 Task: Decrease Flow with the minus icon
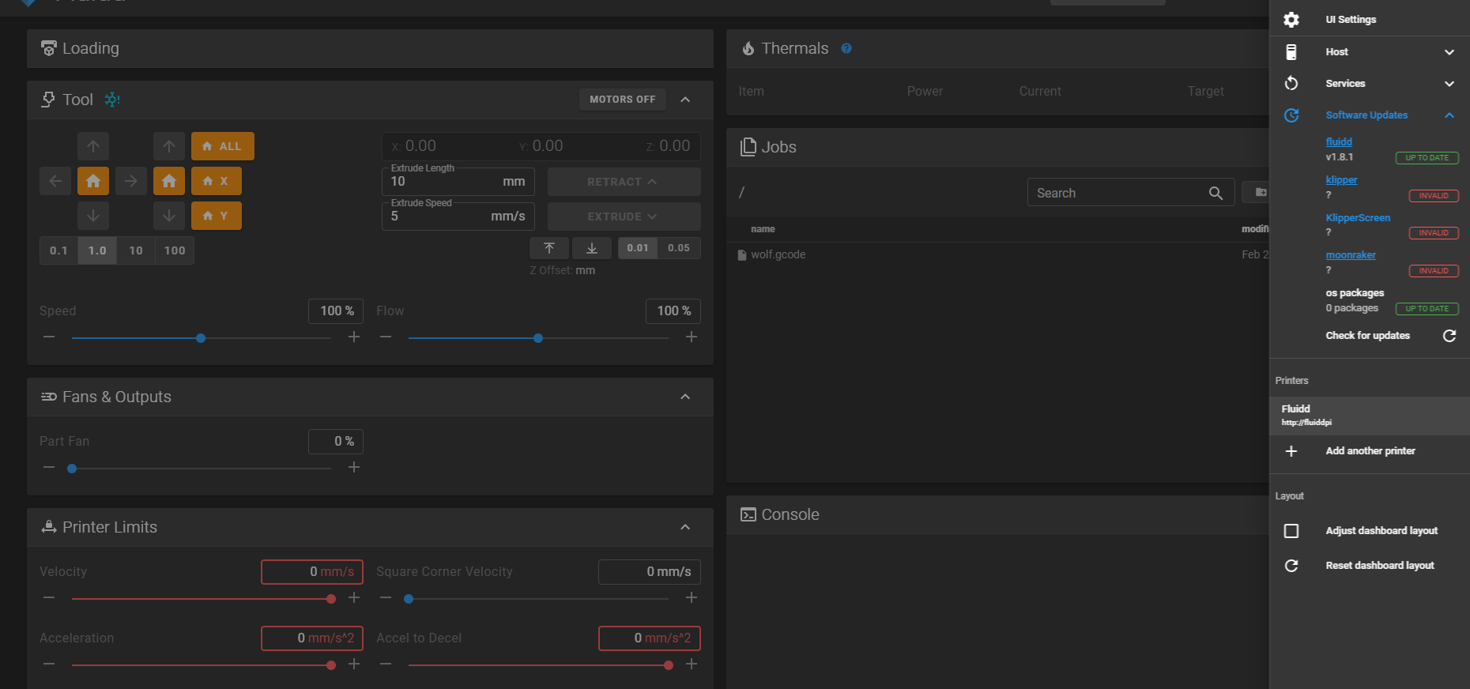[x=386, y=337]
